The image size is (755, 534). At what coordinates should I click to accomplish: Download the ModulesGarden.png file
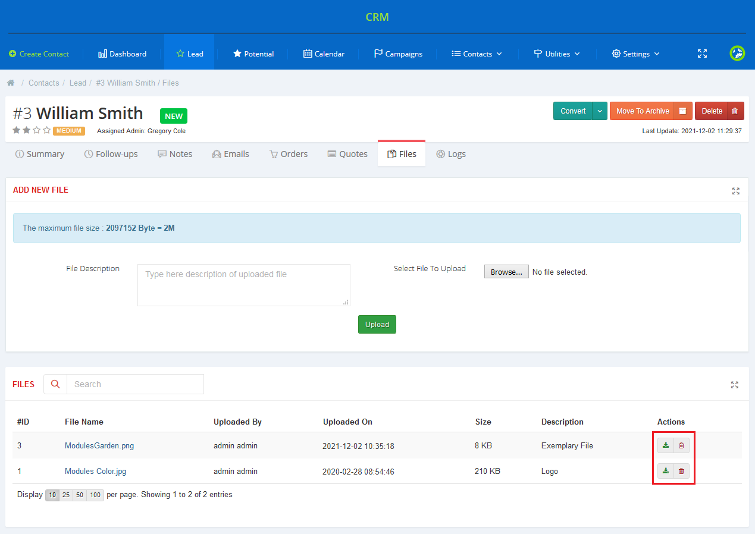click(x=666, y=445)
